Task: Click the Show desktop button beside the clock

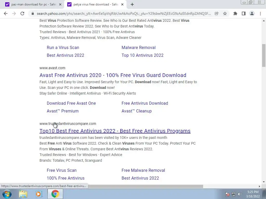Action: point(264,194)
